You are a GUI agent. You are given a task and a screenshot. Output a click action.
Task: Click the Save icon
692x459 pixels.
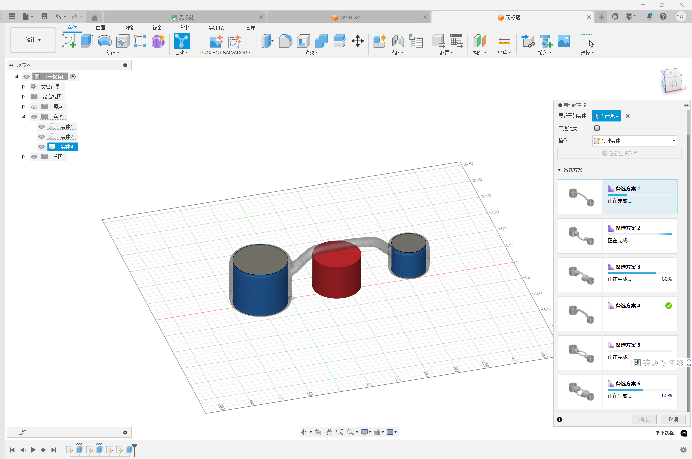coord(44,16)
